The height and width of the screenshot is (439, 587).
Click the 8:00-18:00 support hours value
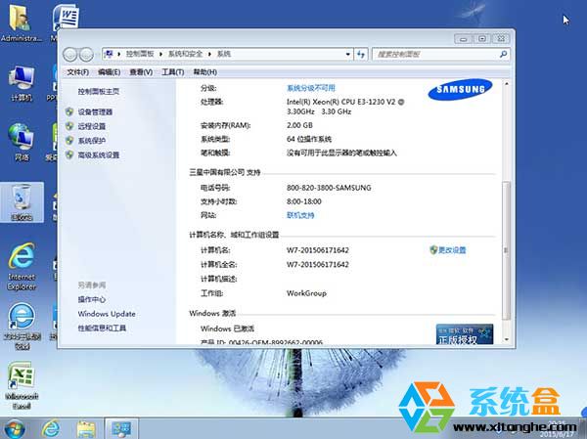point(304,201)
